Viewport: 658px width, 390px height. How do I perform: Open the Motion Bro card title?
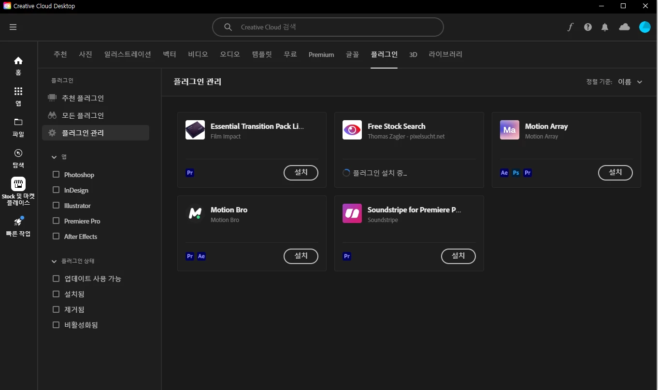pos(229,210)
